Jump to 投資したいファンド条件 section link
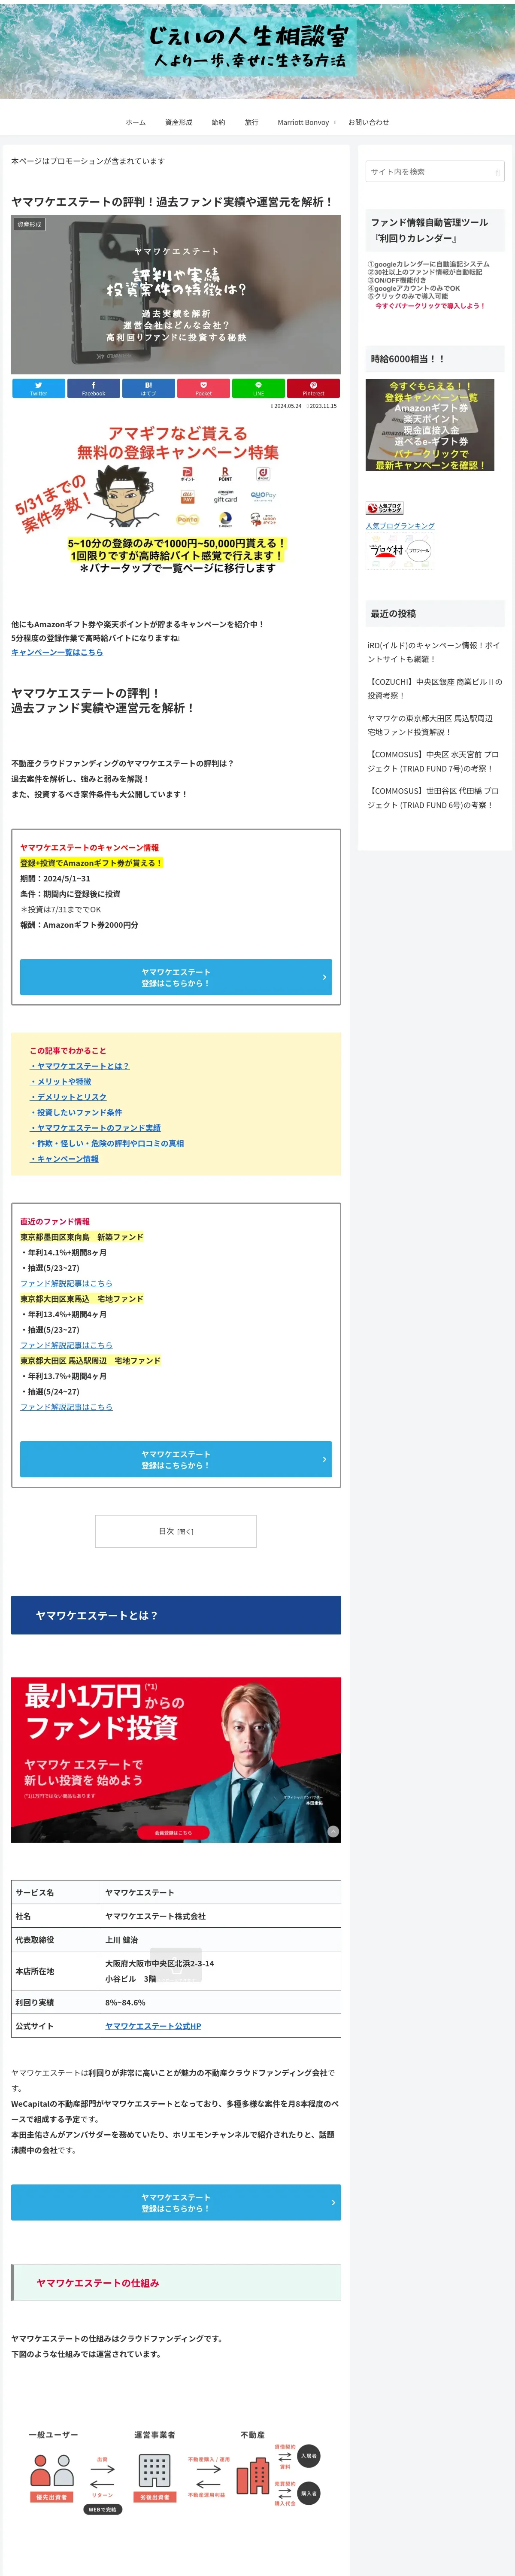 [76, 1112]
